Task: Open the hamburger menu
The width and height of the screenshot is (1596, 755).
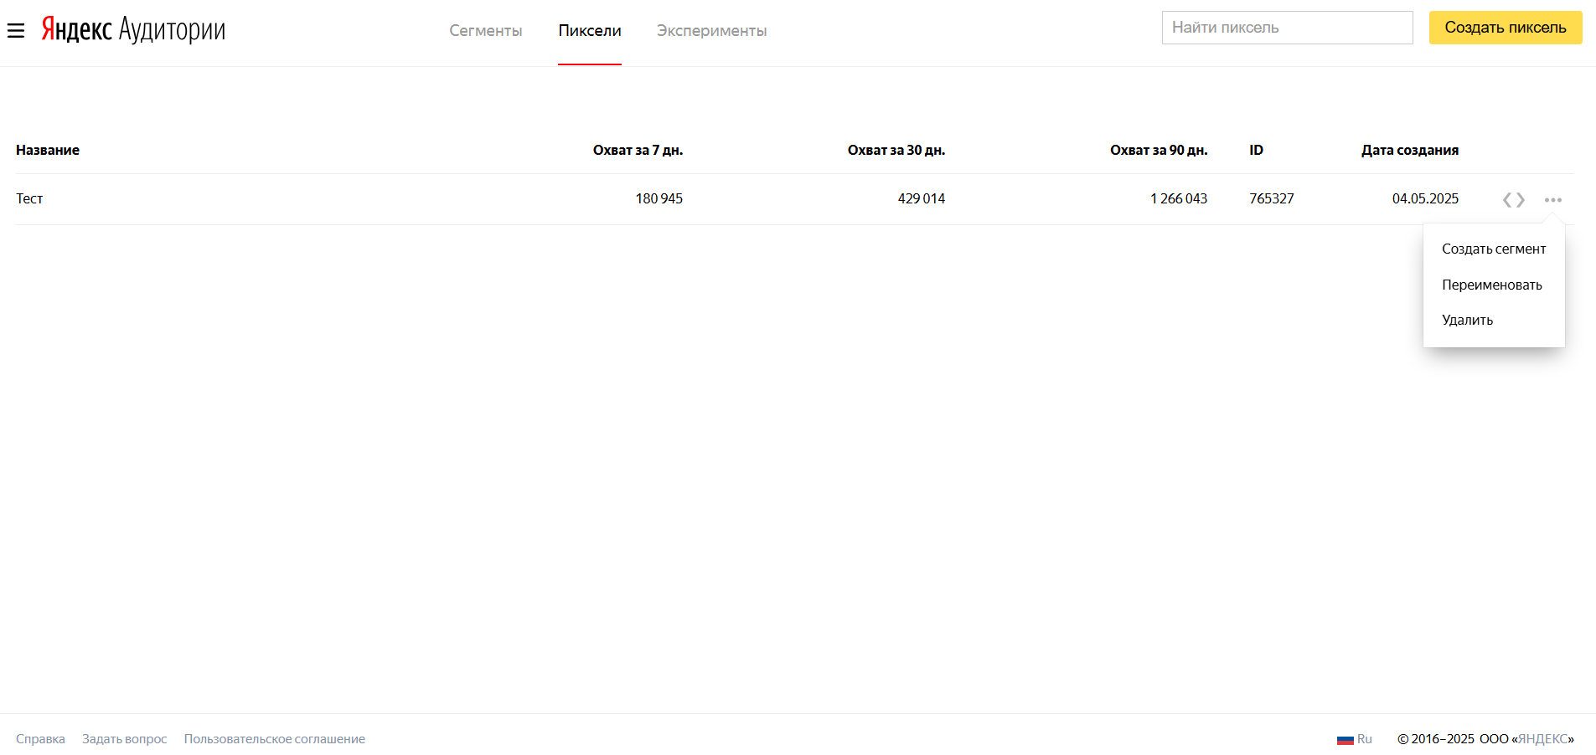Action: click(x=16, y=31)
